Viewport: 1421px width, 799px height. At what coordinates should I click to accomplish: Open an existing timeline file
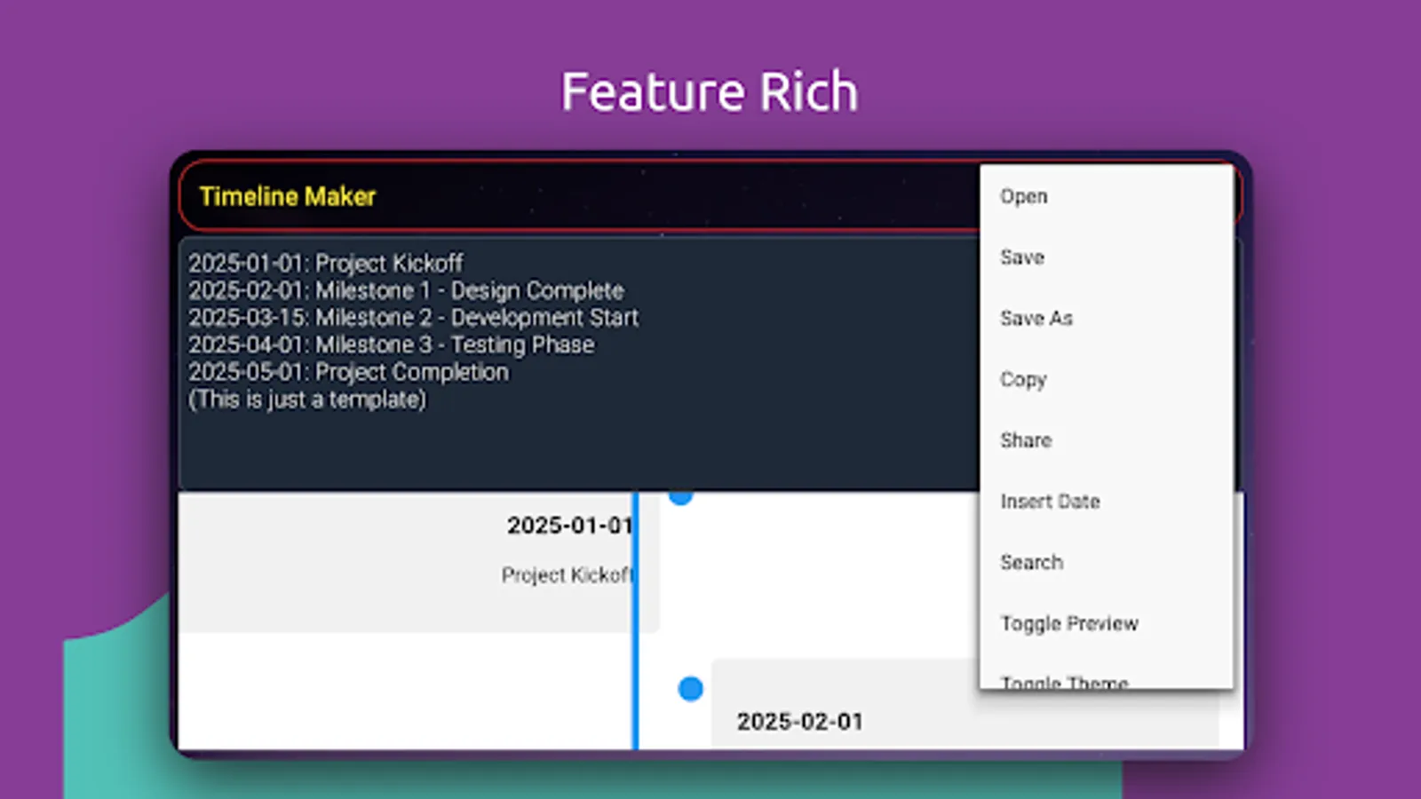pyautogui.click(x=1023, y=196)
